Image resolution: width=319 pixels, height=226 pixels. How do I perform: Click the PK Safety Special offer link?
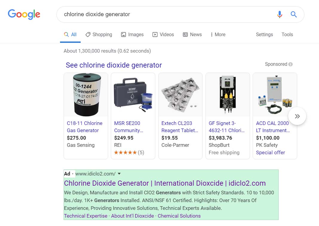click(x=270, y=152)
